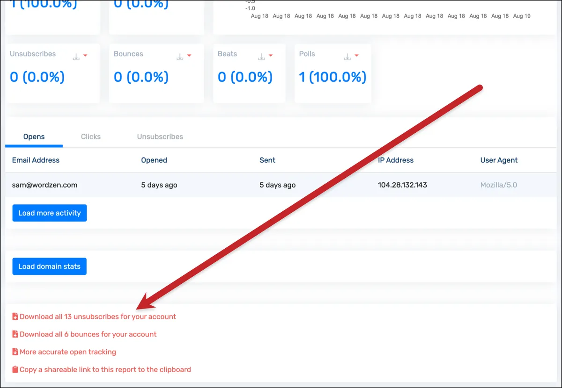Open the Beats card red dropdown arrow
Image resolution: width=562 pixels, height=388 pixels.
[271, 56]
